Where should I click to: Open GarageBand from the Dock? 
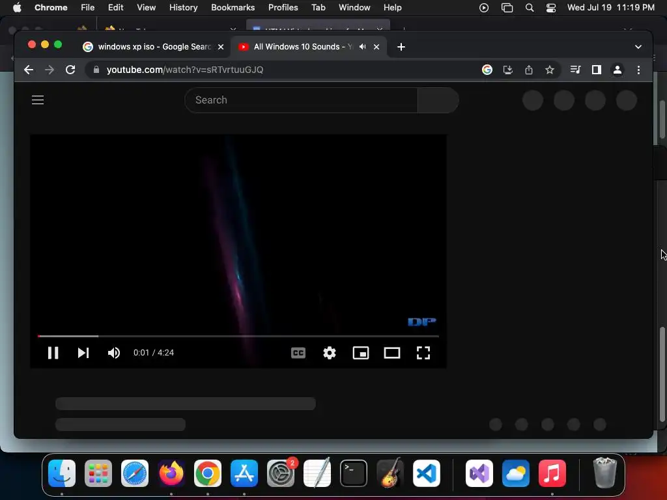click(x=390, y=473)
